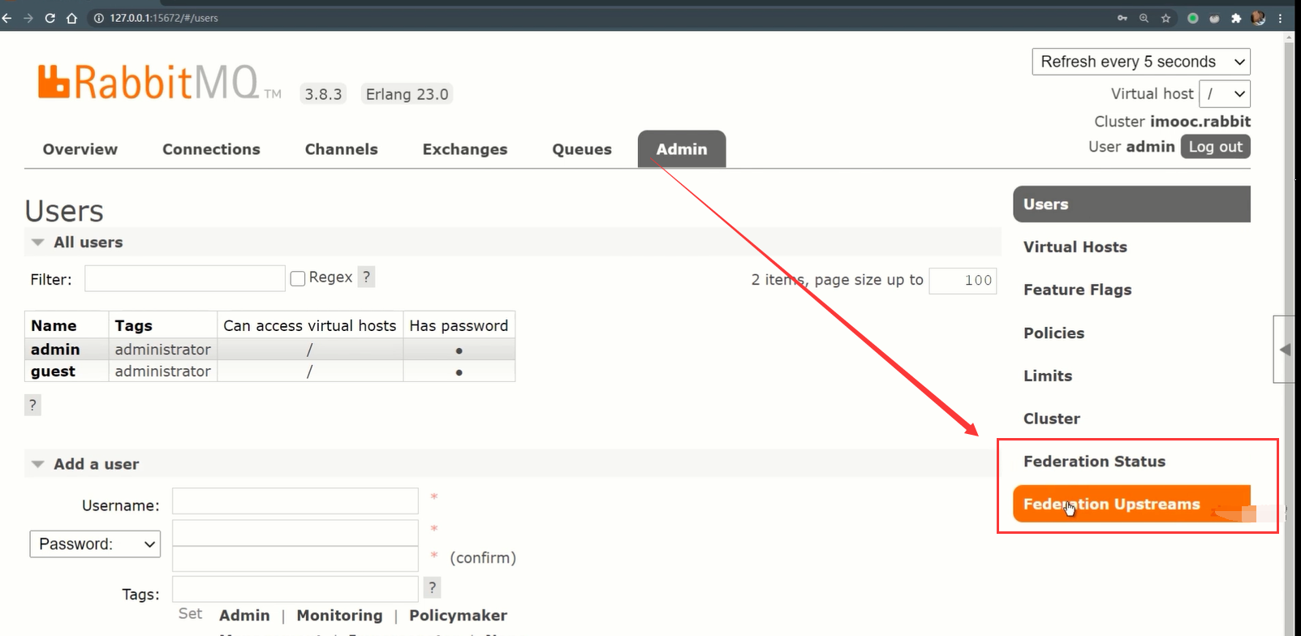Bookmark this page with star icon
This screenshot has width=1301, height=636.
(x=1165, y=18)
